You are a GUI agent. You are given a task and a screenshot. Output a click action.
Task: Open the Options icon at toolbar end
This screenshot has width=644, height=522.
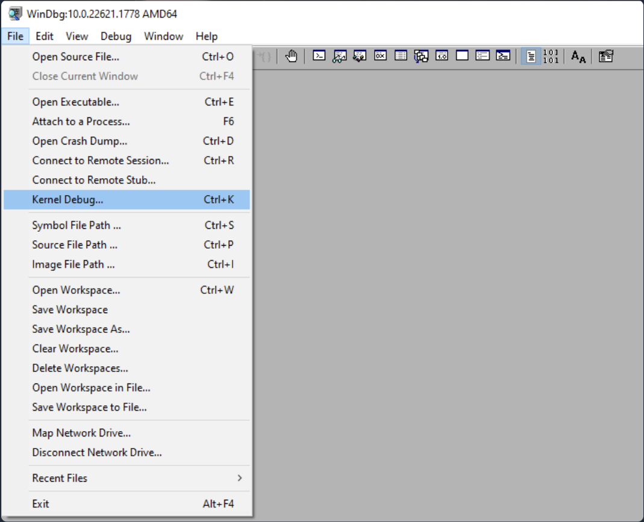pyautogui.click(x=606, y=56)
